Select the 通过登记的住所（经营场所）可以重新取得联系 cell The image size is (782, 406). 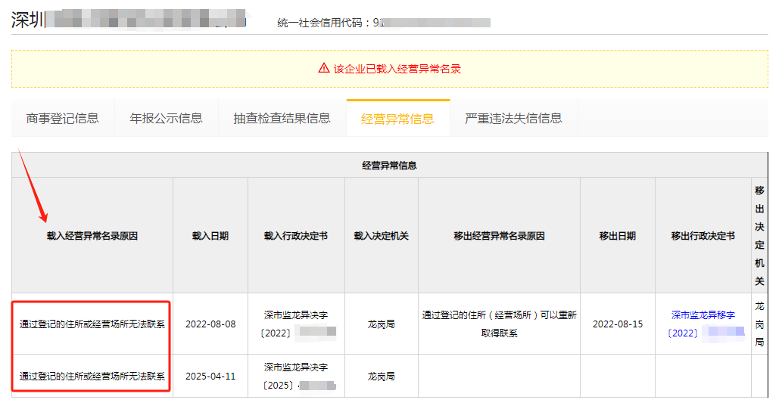click(499, 324)
